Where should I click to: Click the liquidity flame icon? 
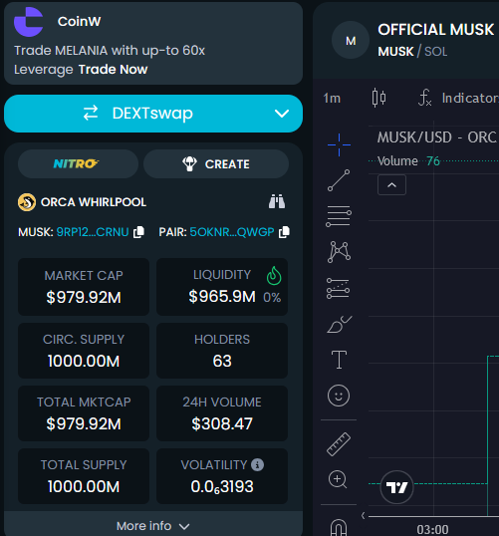tap(274, 276)
